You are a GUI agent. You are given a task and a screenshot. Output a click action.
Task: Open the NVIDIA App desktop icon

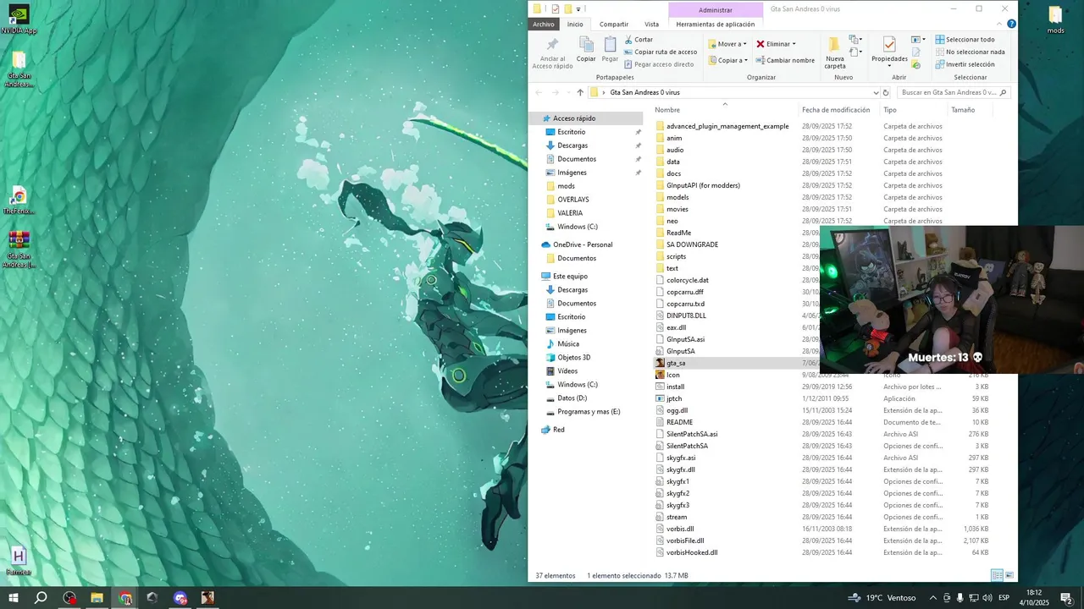point(18,19)
